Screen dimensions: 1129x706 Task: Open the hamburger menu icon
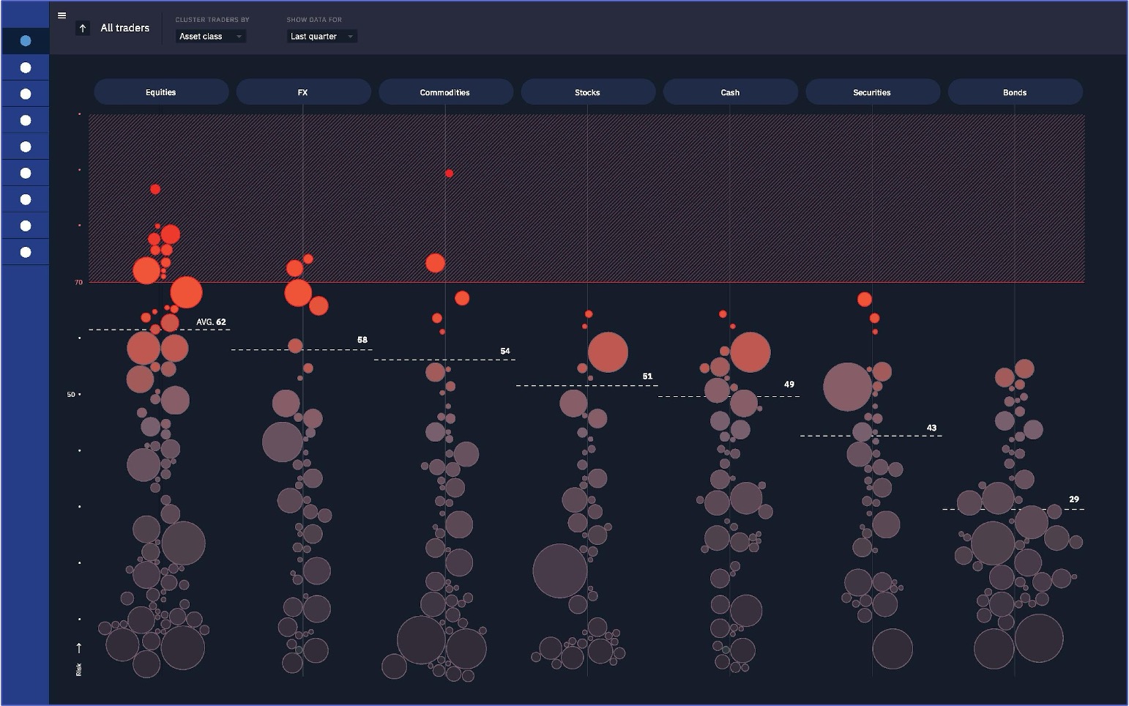pos(62,15)
